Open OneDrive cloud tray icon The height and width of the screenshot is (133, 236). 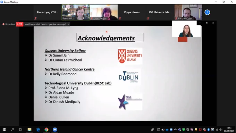click(x=167, y=130)
